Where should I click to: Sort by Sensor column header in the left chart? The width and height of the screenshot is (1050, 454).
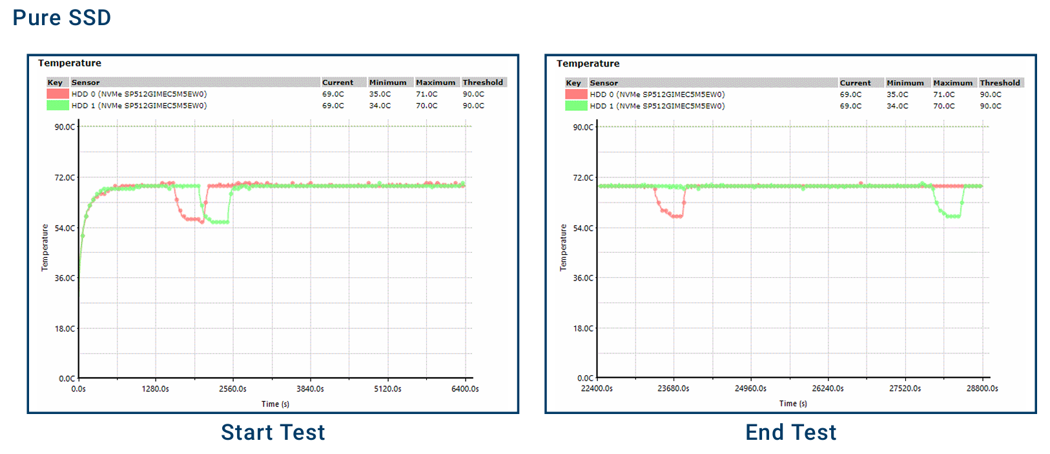tap(86, 83)
